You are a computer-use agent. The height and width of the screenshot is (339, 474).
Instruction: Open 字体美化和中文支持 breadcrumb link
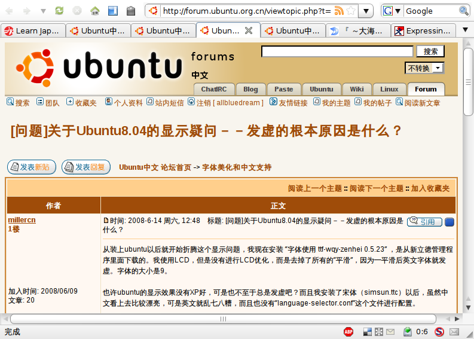coord(237,167)
